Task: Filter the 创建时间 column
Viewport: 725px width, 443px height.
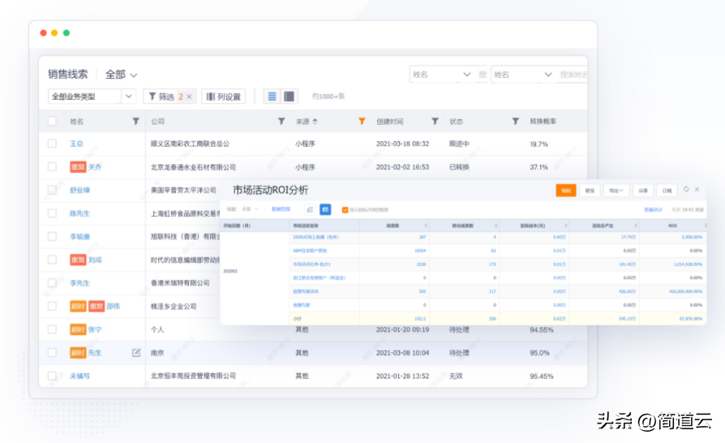Action: (435, 121)
